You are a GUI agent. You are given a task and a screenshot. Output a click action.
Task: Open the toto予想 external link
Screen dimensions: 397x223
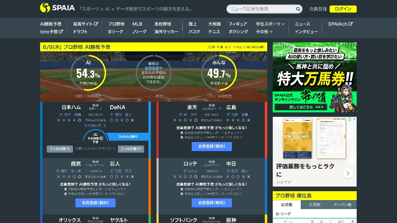(51, 32)
